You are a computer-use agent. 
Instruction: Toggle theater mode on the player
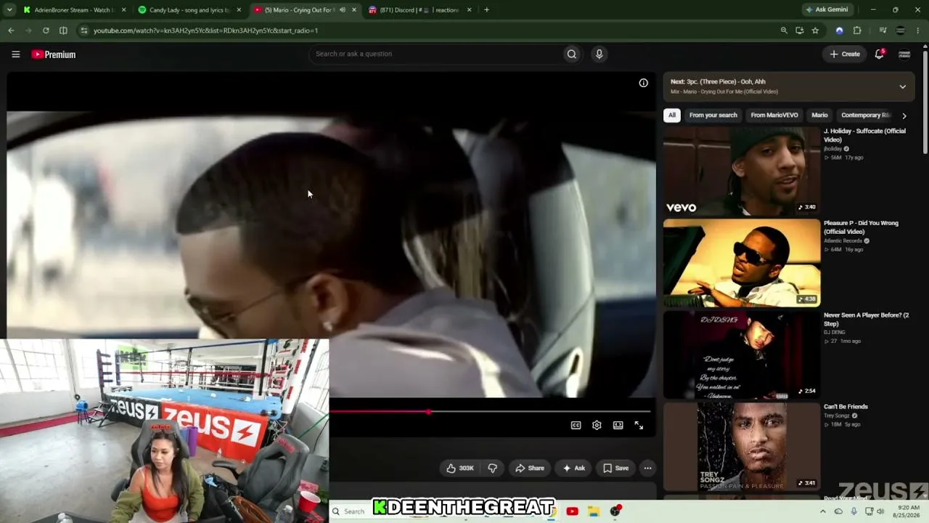pyautogui.click(x=618, y=425)
